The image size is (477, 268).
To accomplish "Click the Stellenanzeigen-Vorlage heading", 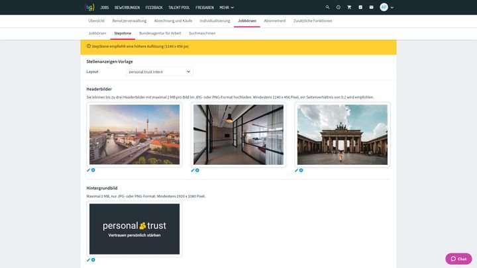I will [x=109, y=62].
